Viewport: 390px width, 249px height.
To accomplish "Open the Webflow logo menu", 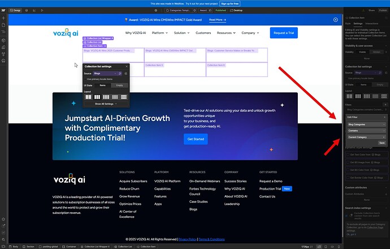I will (3, 10).
